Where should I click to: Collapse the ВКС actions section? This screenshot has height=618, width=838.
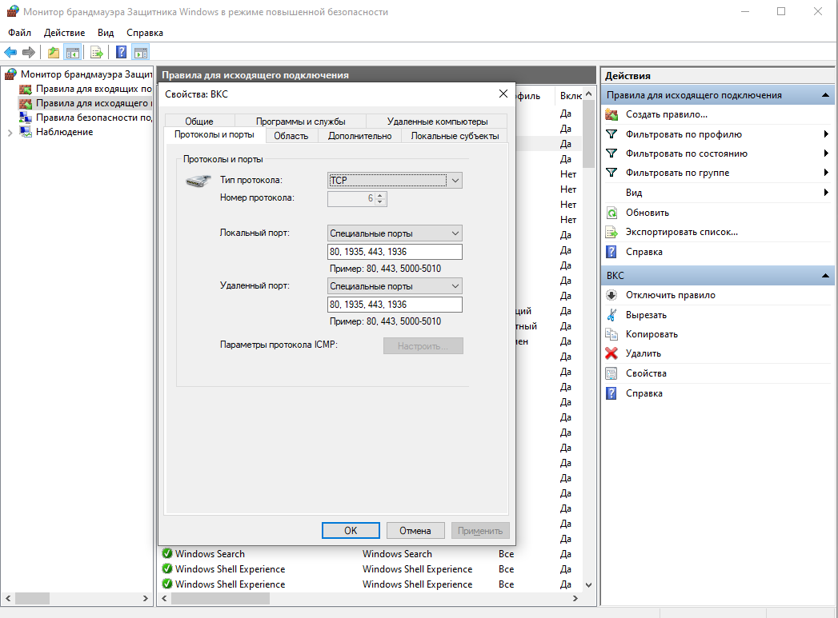pyautogui.click(x=825, y=275)
